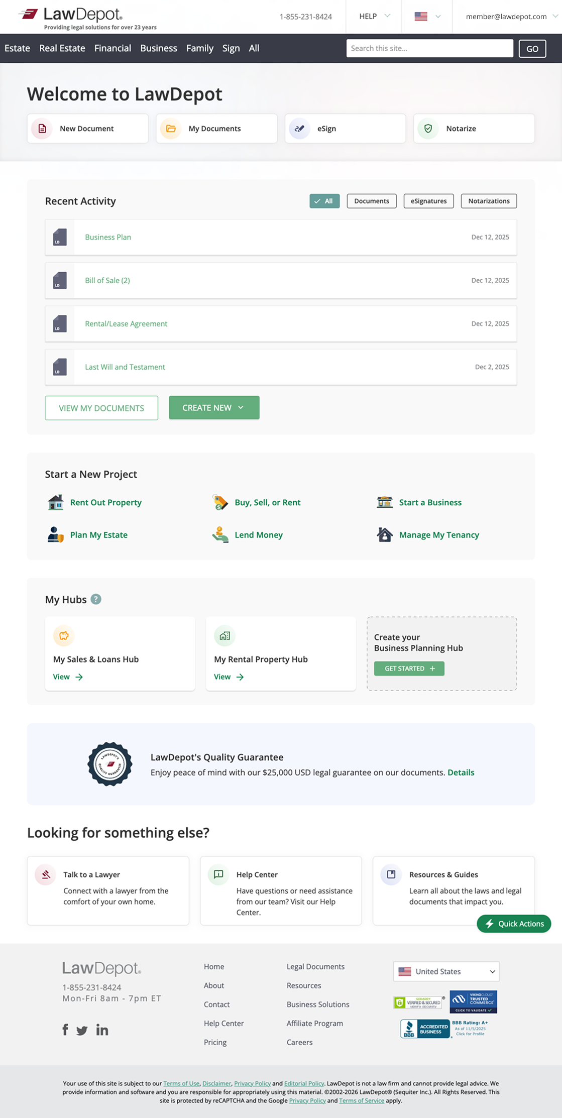Screen dimensions: 562x1118
Task: Click the Buy, Sell, or Rent tag icon
Action: [x=220, y=502]
